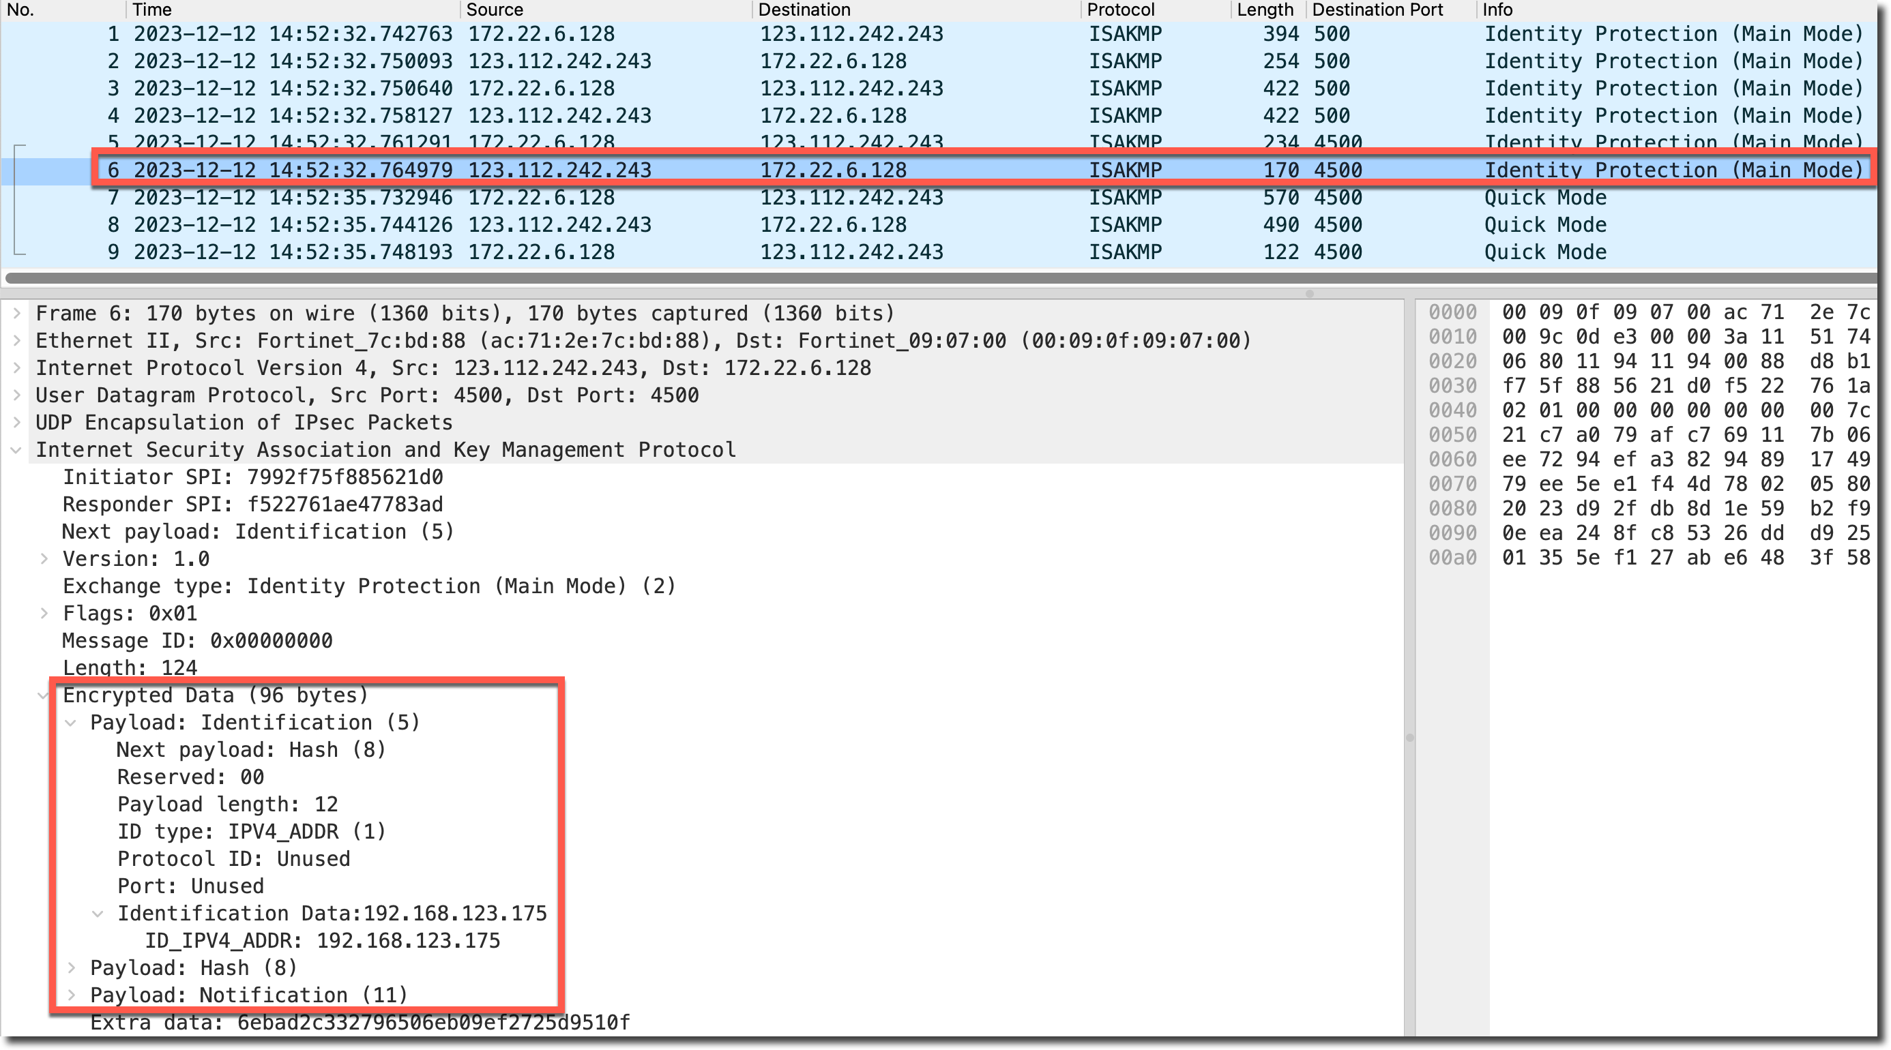Expand Internet Protocol Version 4 section

click(x=16, y=367)
